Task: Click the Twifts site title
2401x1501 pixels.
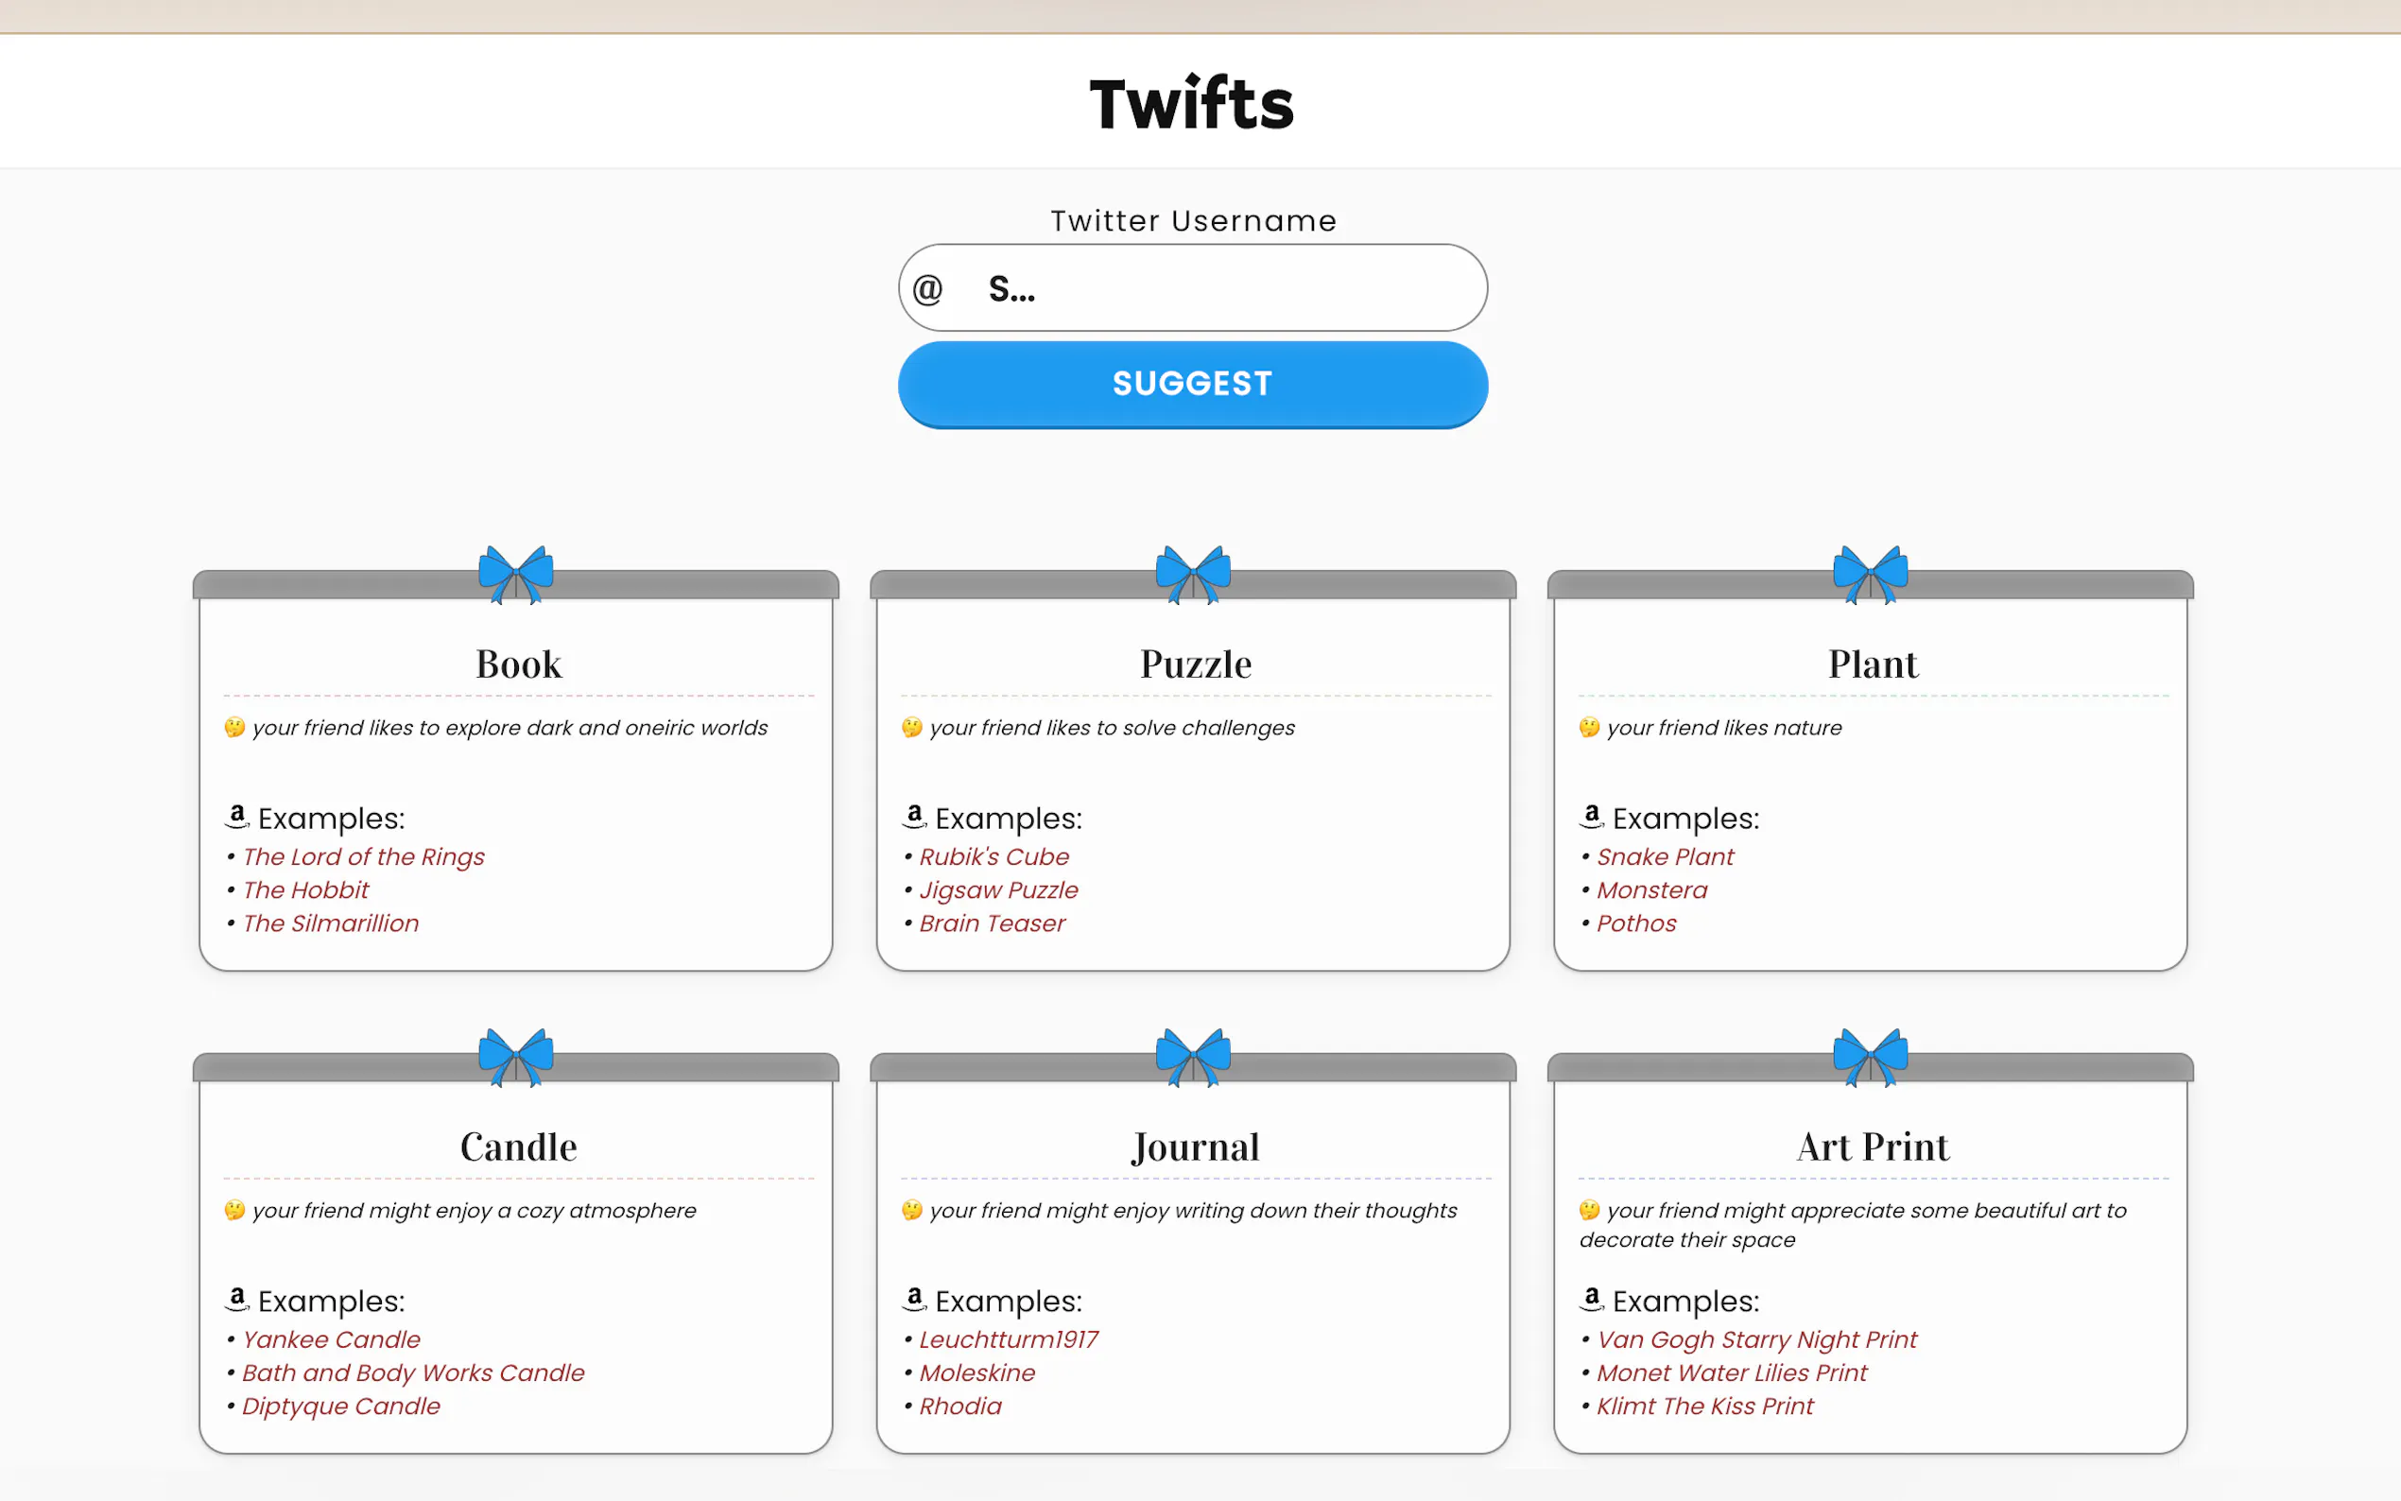Action: click(x=1192, y=103)
